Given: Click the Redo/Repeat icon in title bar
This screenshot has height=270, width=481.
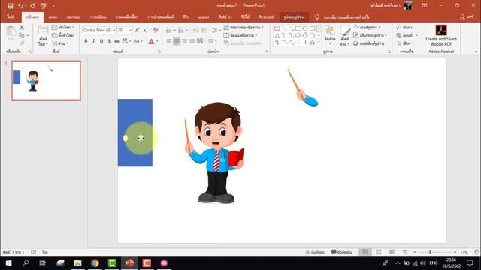Looking at the screenshot, I should click(33, 5).
